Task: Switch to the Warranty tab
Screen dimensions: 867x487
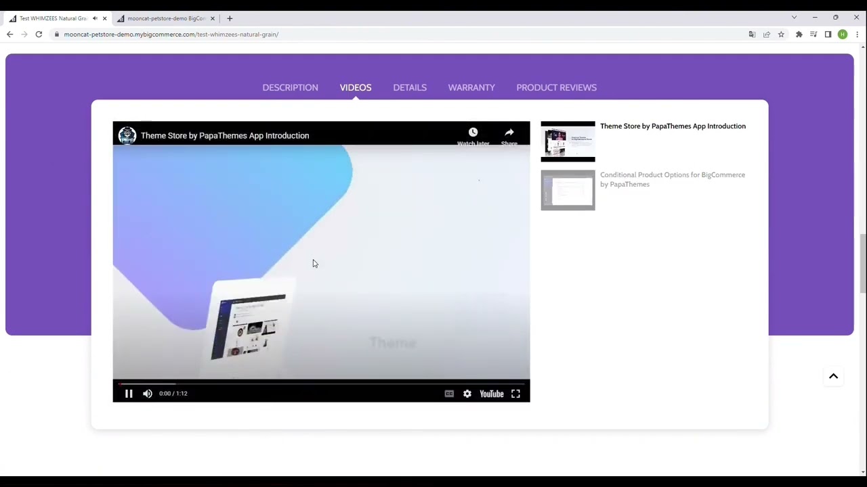Action: (471, 87)
